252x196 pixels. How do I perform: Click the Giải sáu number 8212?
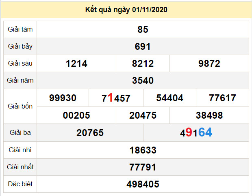[x=143, y=64]
